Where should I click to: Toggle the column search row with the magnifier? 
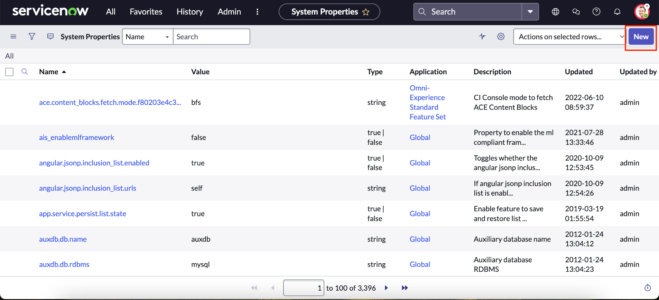[25, 72]
